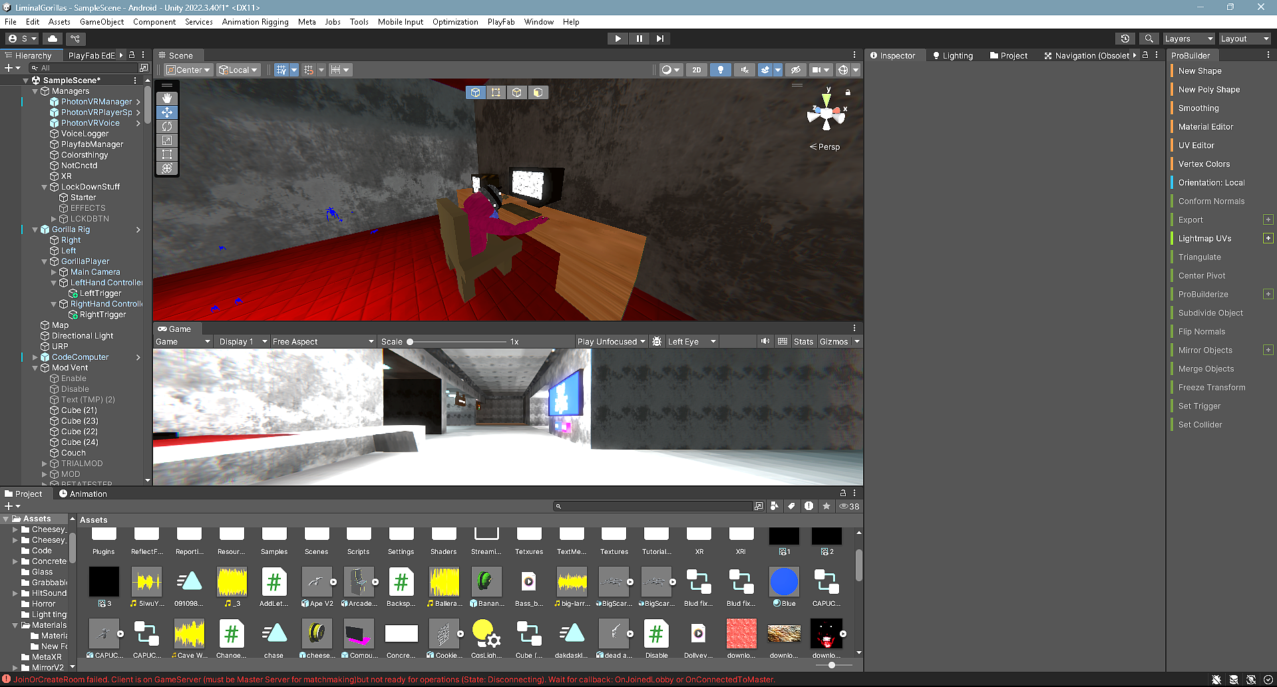Expand the CodeComputer hierarchy item
This screenshot has height=687, width=1277.
(35, 357)
